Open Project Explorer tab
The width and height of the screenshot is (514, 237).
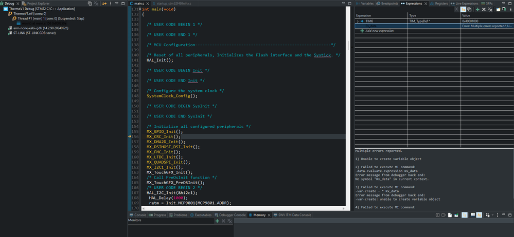(36, 3)
